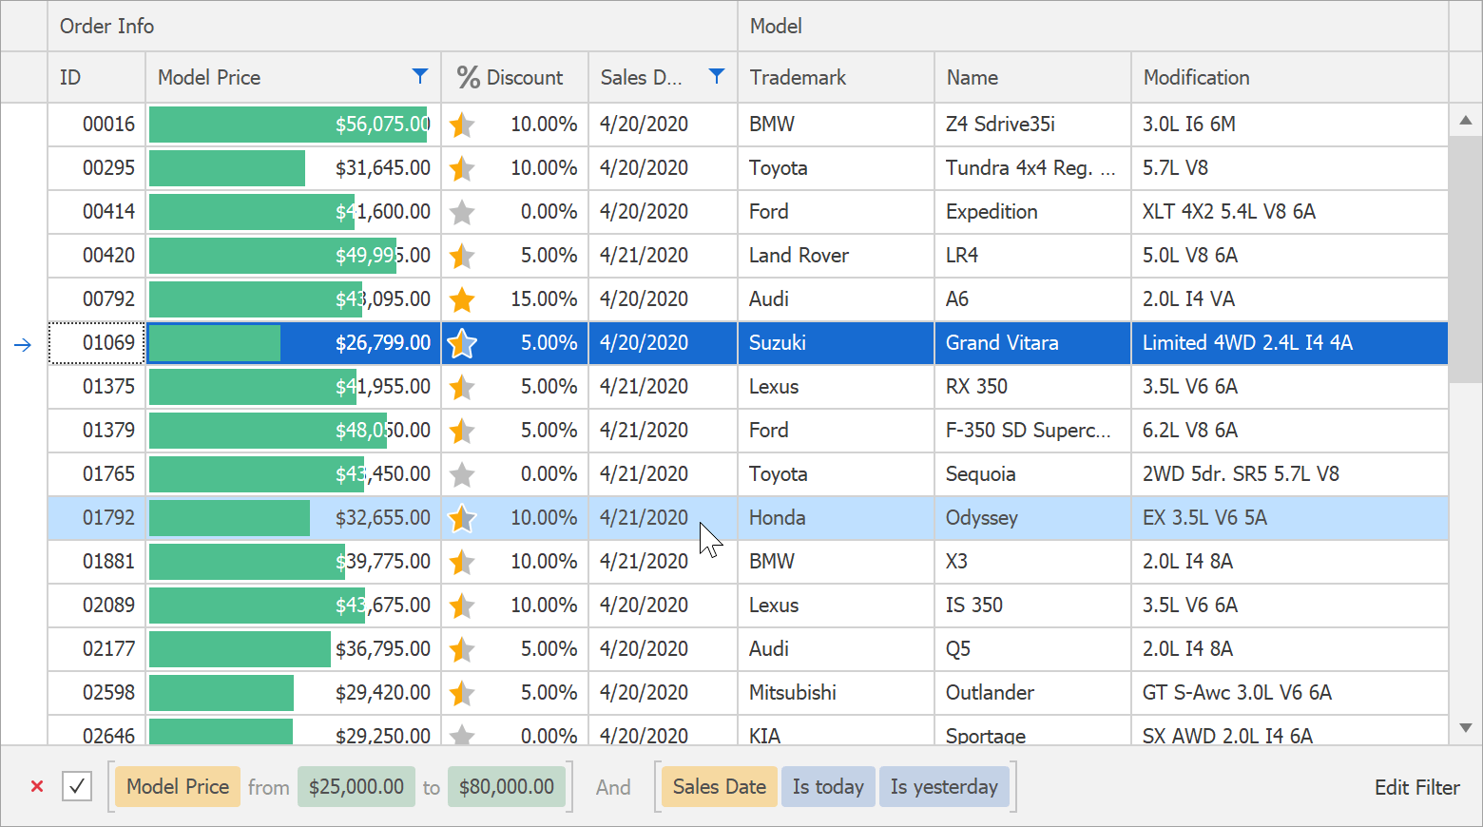Remove the filter using the red X
1483x827 pixels.
[x=36, y=786]
